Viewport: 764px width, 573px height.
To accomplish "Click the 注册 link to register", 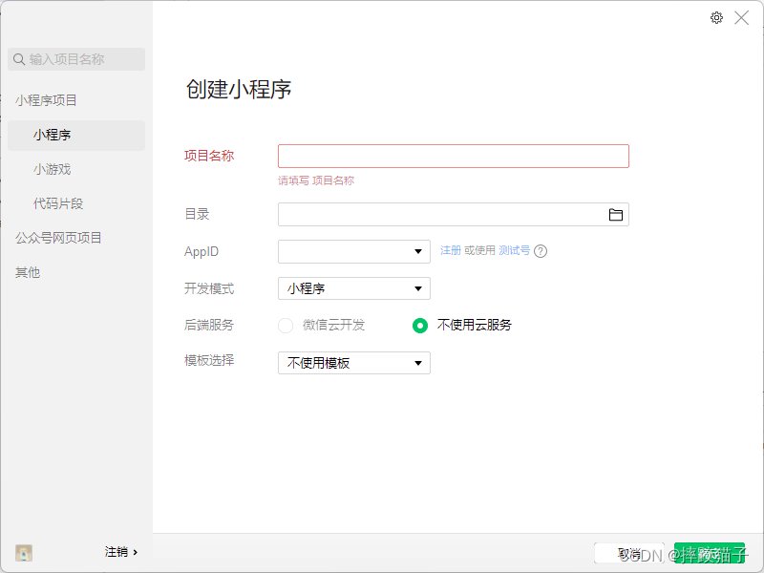I will [x=449, y=251].
